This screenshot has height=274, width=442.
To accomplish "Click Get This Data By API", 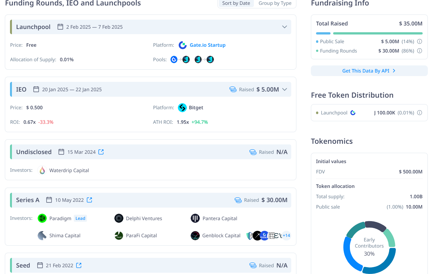I will [369, 71].
